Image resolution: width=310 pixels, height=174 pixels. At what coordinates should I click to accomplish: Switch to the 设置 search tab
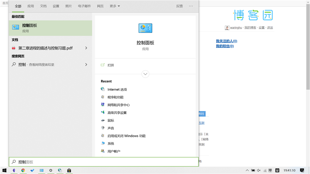click(x=56, y=6)
